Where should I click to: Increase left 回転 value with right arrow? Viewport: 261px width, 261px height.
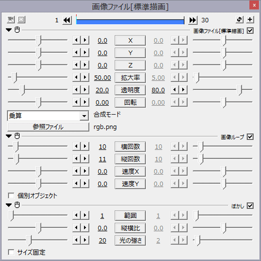coord(85,102)
